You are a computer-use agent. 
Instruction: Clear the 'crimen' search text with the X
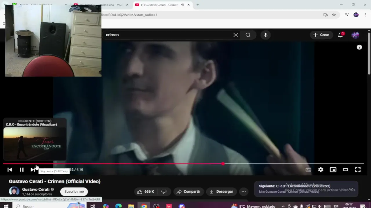tap(236, 35)
